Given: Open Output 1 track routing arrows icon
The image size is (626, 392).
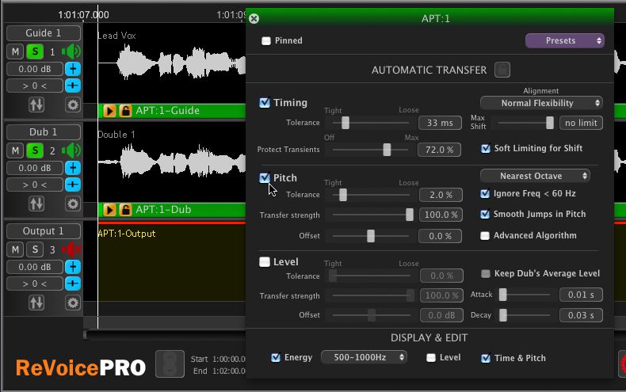Looking at the screenshot, I should click(36, 303).
